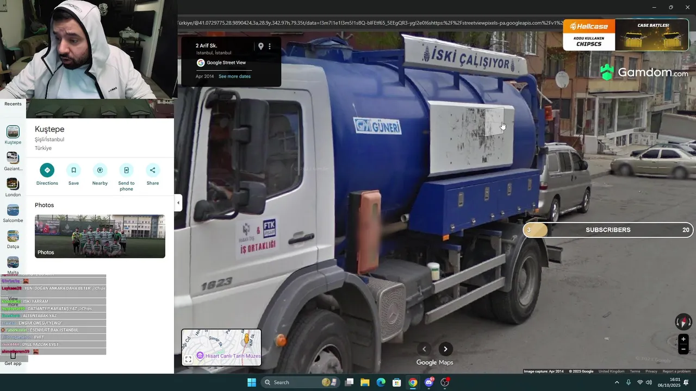Open the Wi-Fi network tray icon
This screenshot has width=696, height=391.
(640, 382)
